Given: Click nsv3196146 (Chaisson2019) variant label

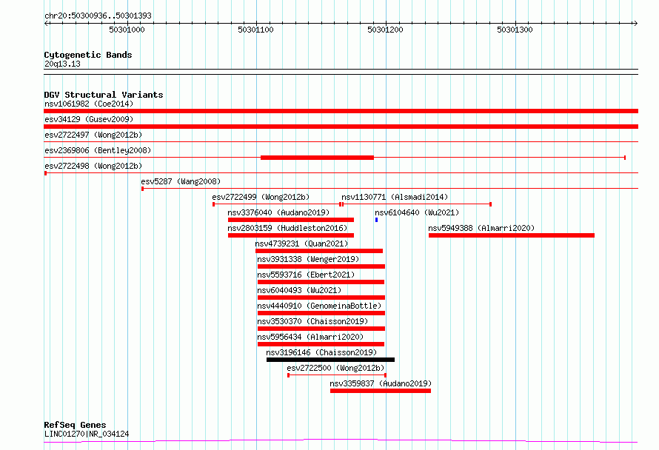Looking at the screenshot, I should click(x=321, y=352).
